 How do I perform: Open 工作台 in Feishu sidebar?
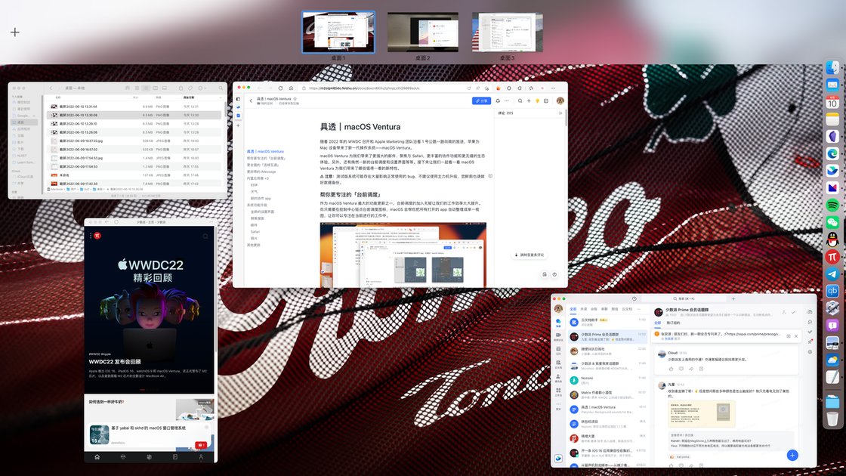point(558,391)
